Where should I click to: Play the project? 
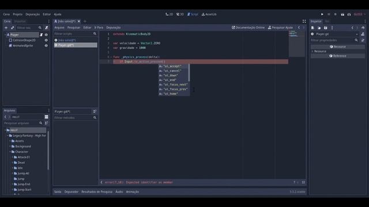point(322,14)
